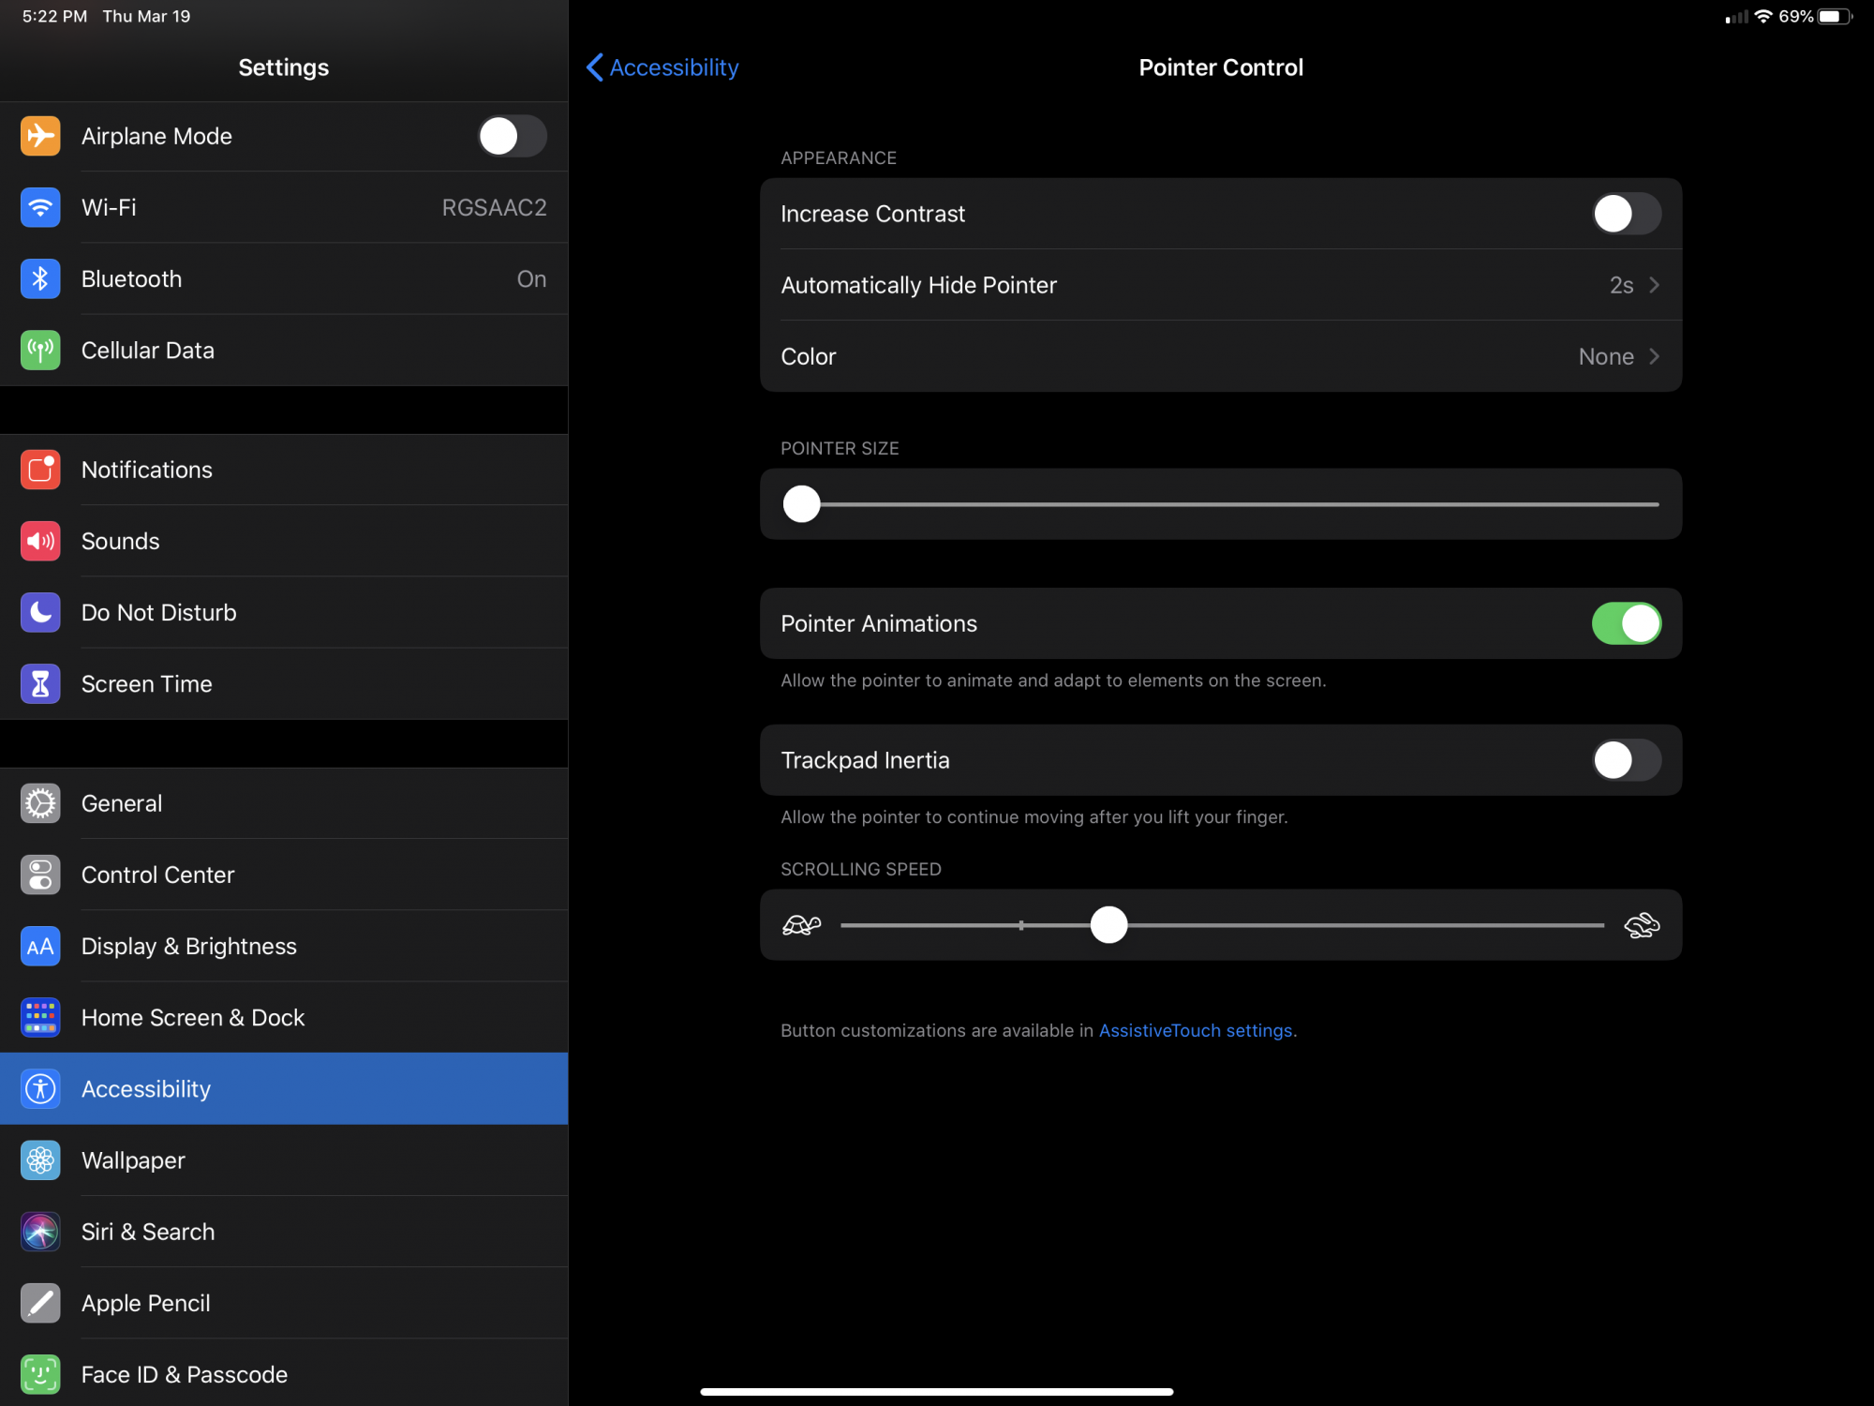Tap the Apple Pencil icon
This screenshot has height=1406, width=1874.
point(40,1303)
